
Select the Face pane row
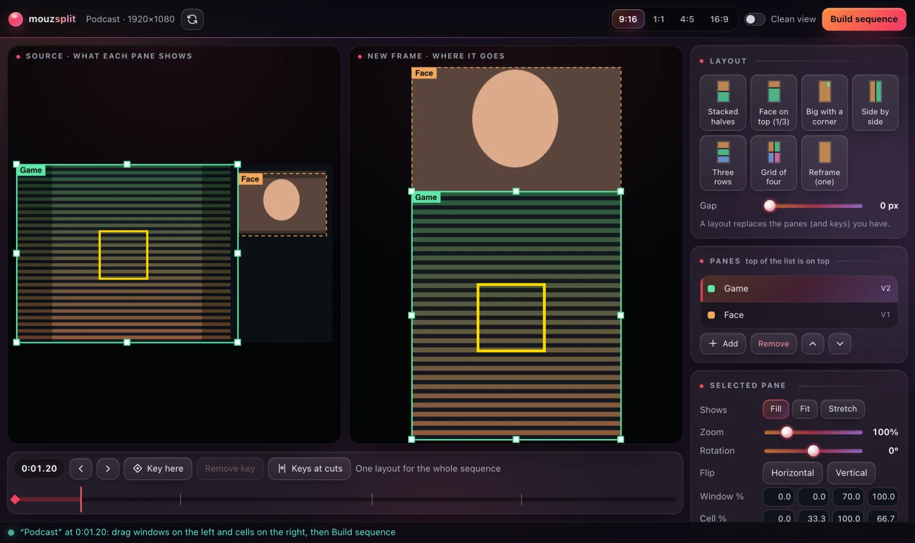coord(799,315)
